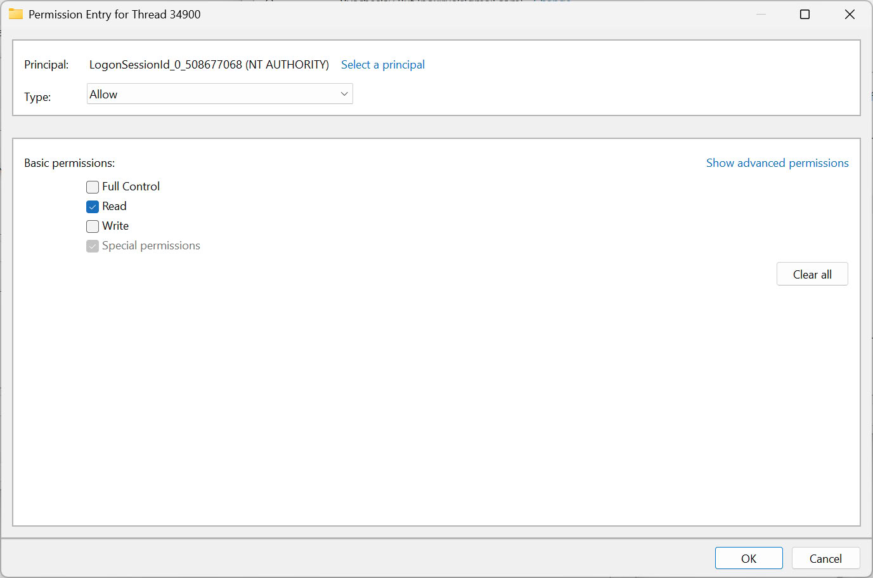
Task: Click the Clear all button
Action: tap(812, 274)
